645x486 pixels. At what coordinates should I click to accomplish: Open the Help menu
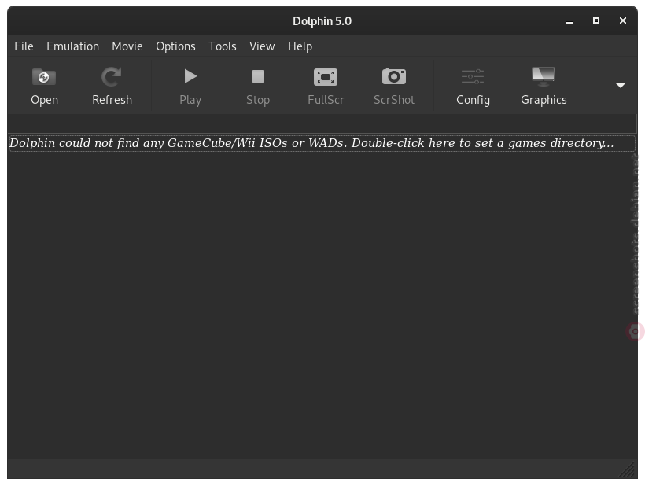point(300,46)
